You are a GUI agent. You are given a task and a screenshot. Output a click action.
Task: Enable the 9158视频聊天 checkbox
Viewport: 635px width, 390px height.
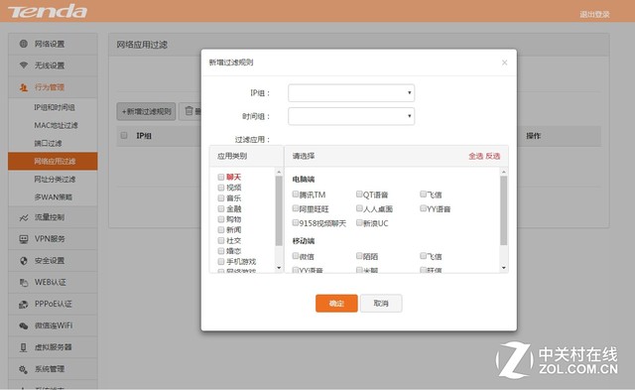[x=296, y=222]
